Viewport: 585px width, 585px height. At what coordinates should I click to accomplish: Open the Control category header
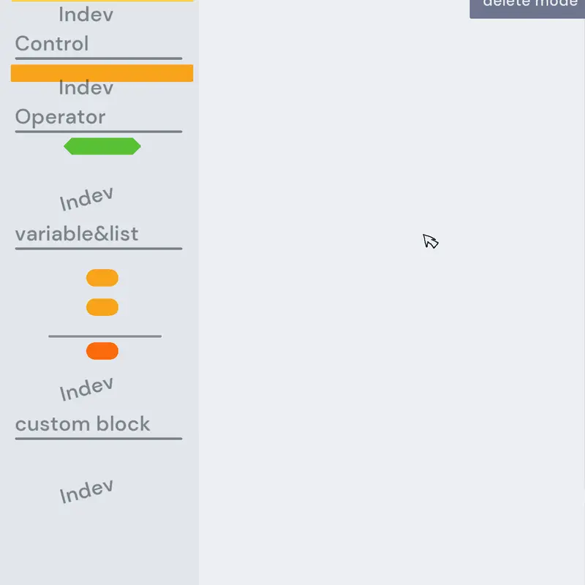coord(52,44)
